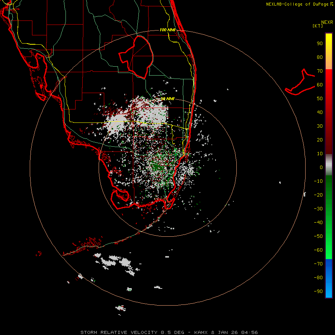
Task: Click the -40 value on velocity scale
Action: pyautogui.click(x=318, y=223)
